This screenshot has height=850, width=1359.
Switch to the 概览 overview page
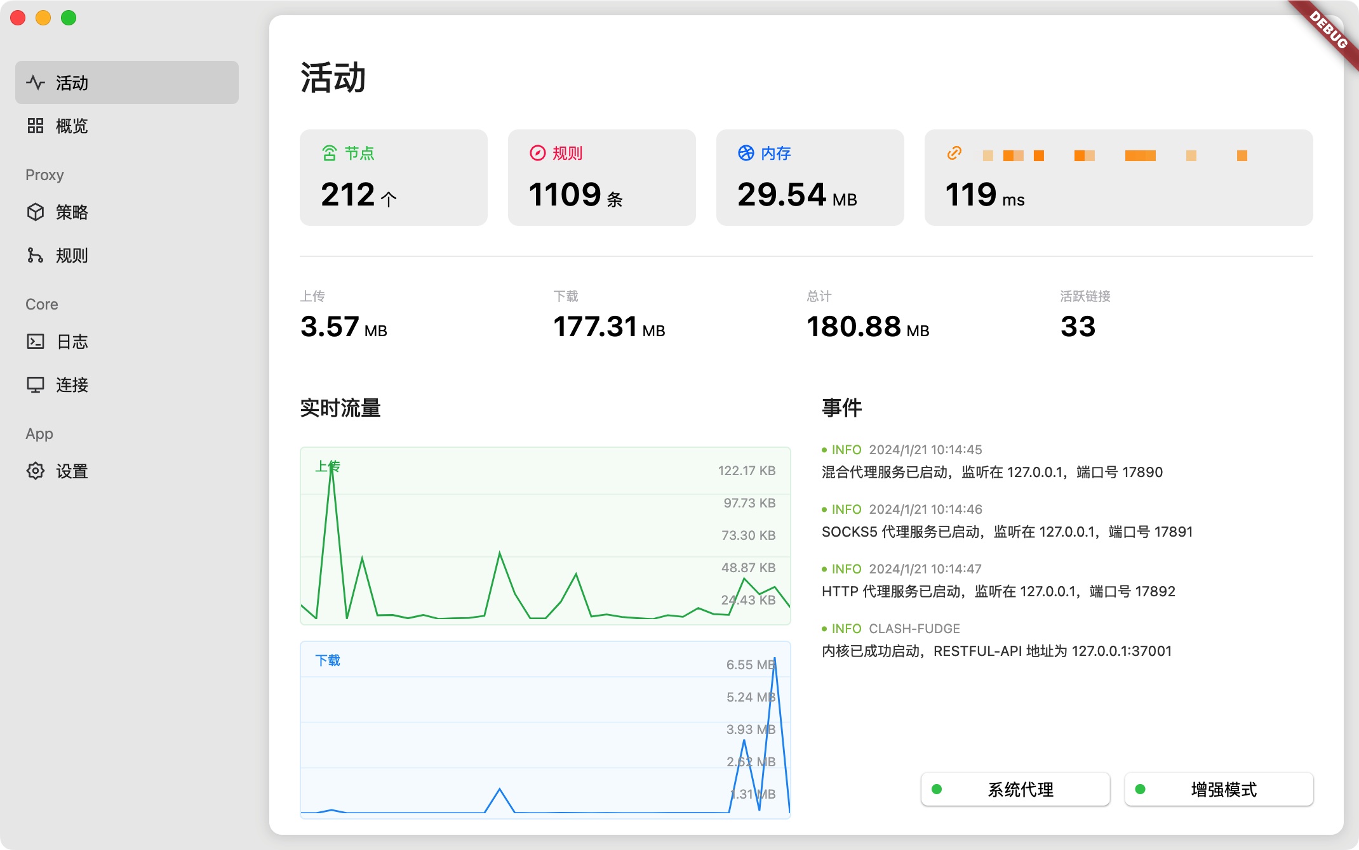coord(72,126)
